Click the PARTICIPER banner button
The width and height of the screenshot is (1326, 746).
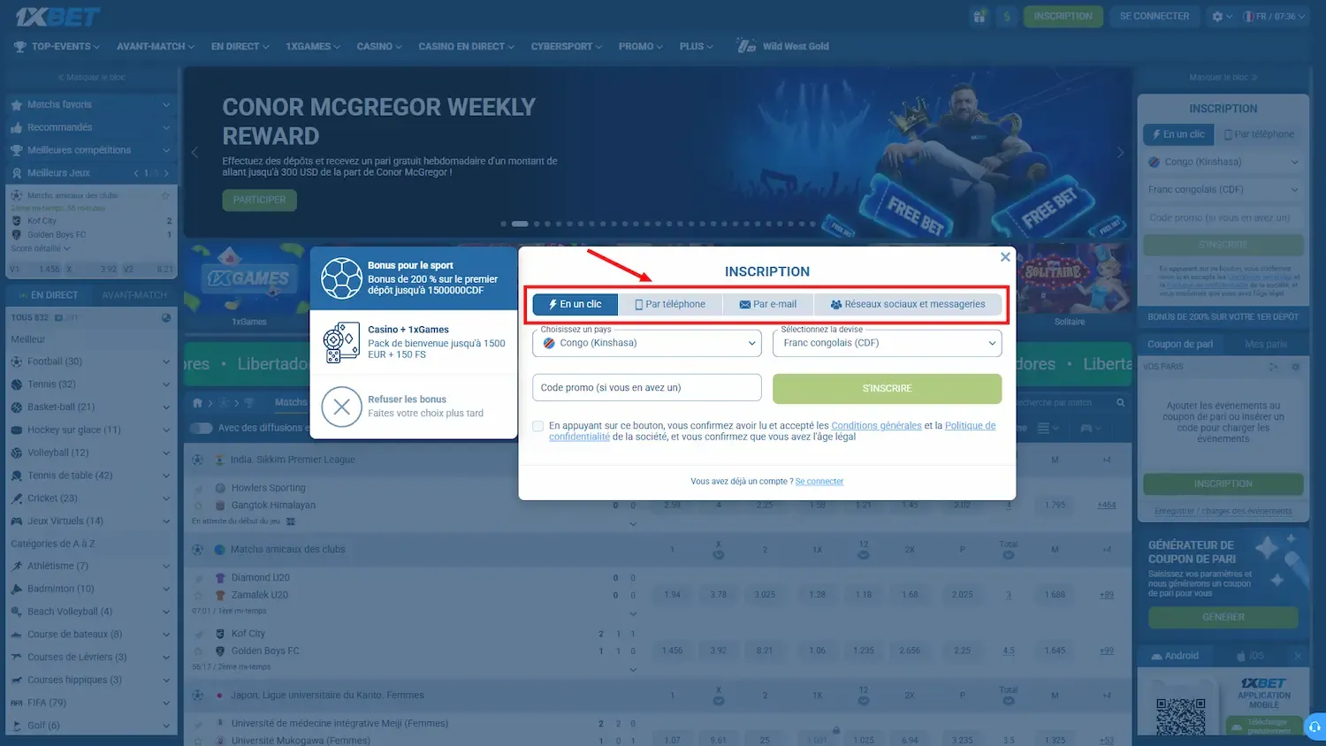click(259, 200)
